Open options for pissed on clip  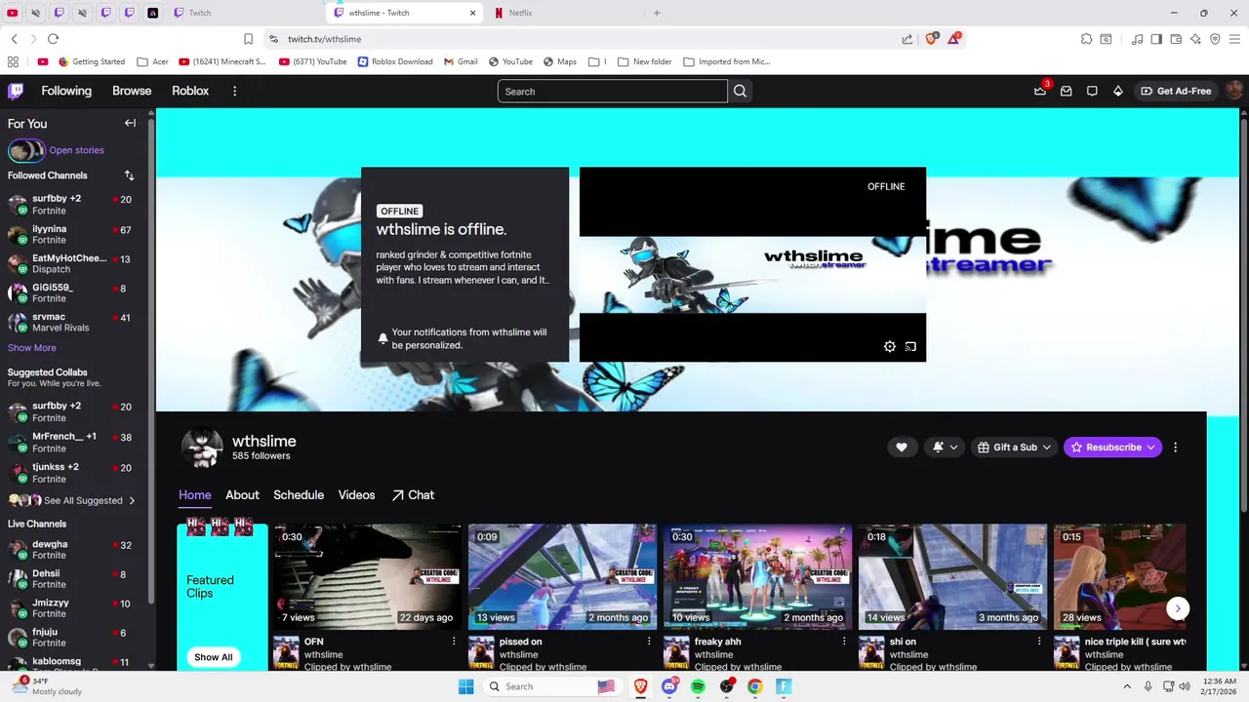pyautogui.click(x=649, y=642)
